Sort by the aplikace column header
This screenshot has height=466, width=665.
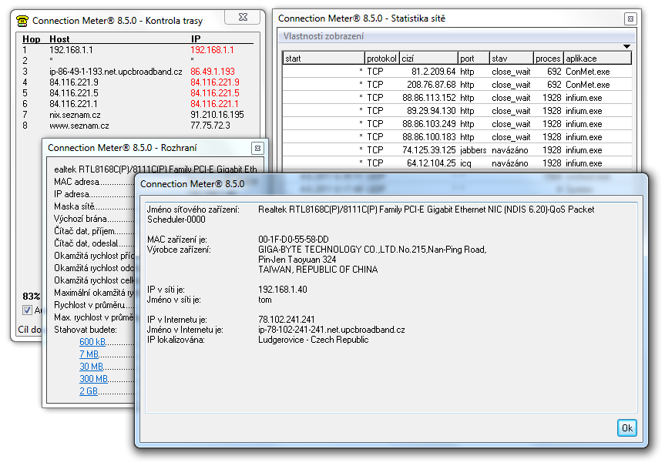[597, 58]
